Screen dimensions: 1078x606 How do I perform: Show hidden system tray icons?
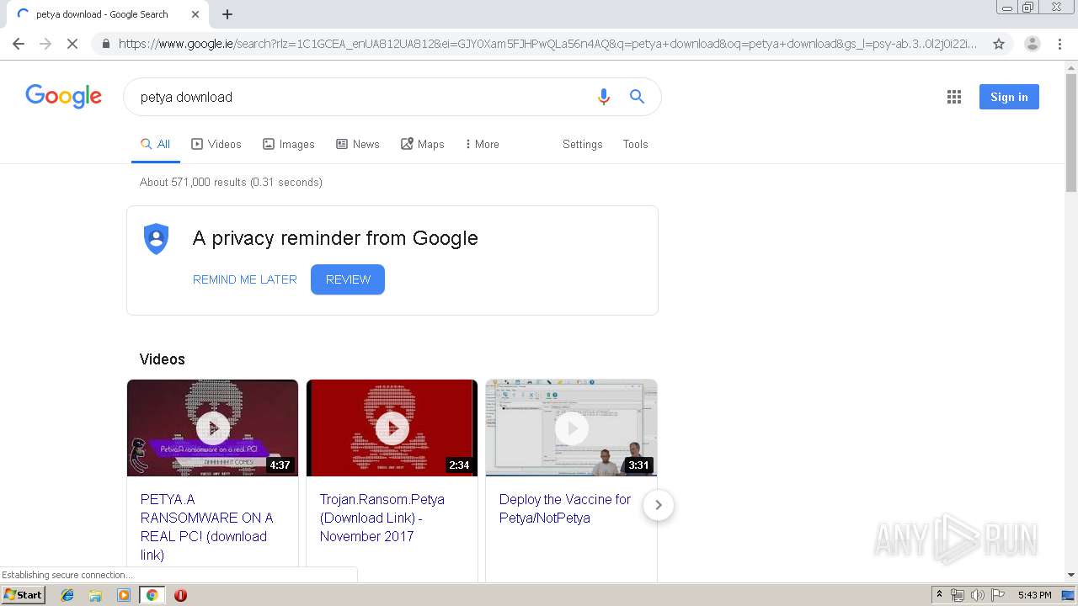[x=939, y=595]
